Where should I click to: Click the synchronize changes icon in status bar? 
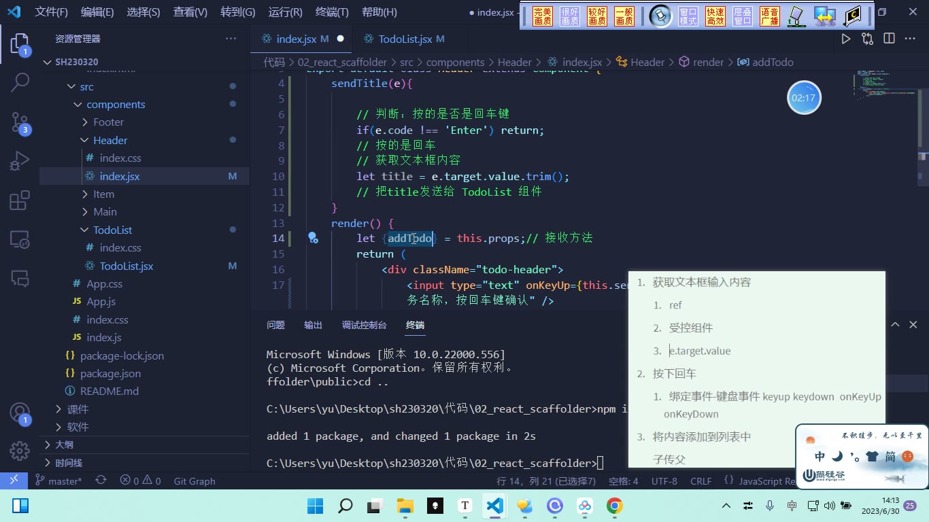[x=101, y=481]
